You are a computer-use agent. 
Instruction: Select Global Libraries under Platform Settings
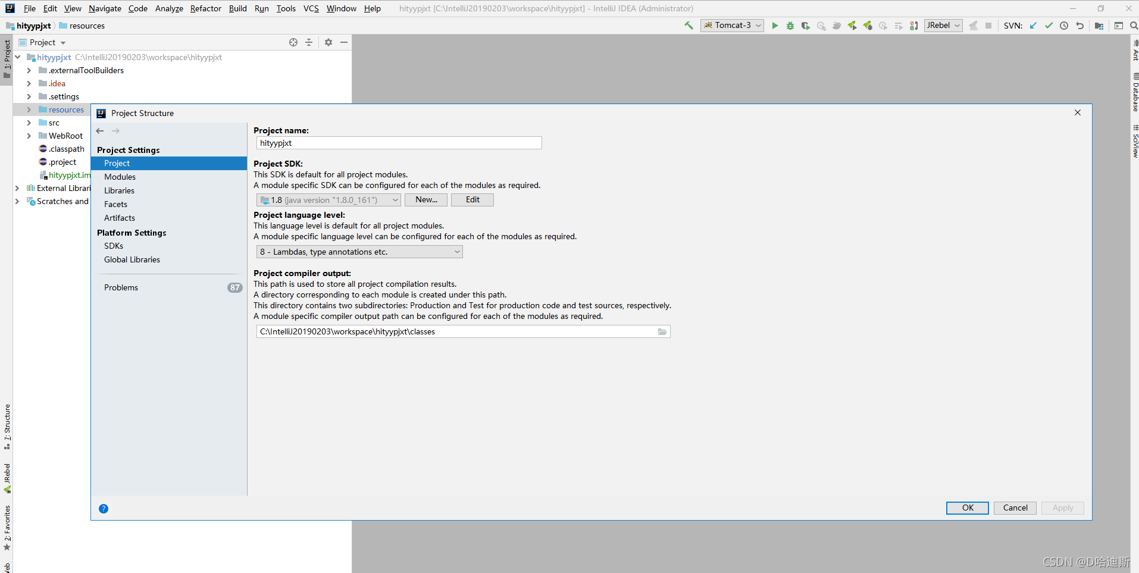coord(169,259)
